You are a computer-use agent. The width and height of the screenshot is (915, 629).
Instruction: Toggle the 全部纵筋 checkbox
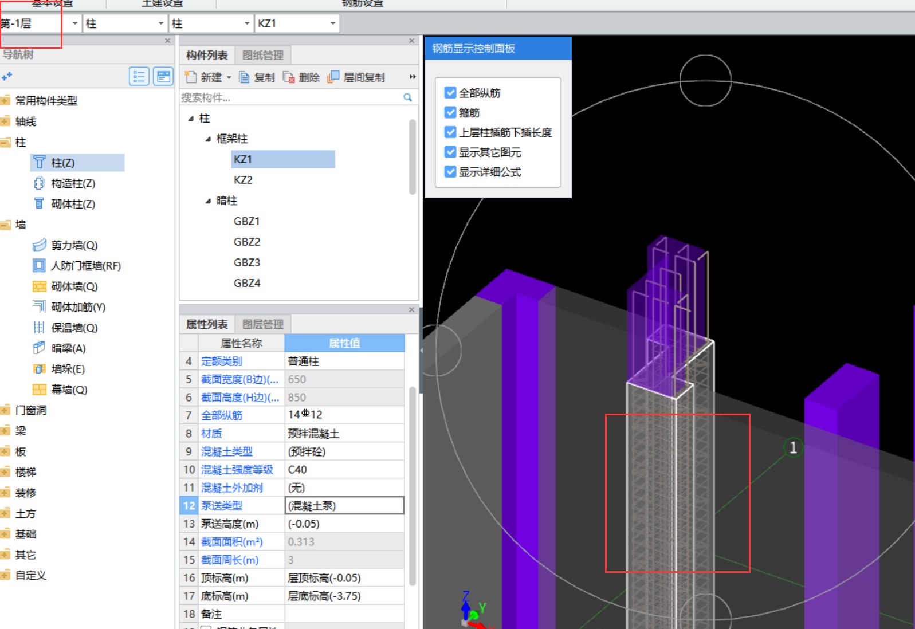[x=450, y=92]
